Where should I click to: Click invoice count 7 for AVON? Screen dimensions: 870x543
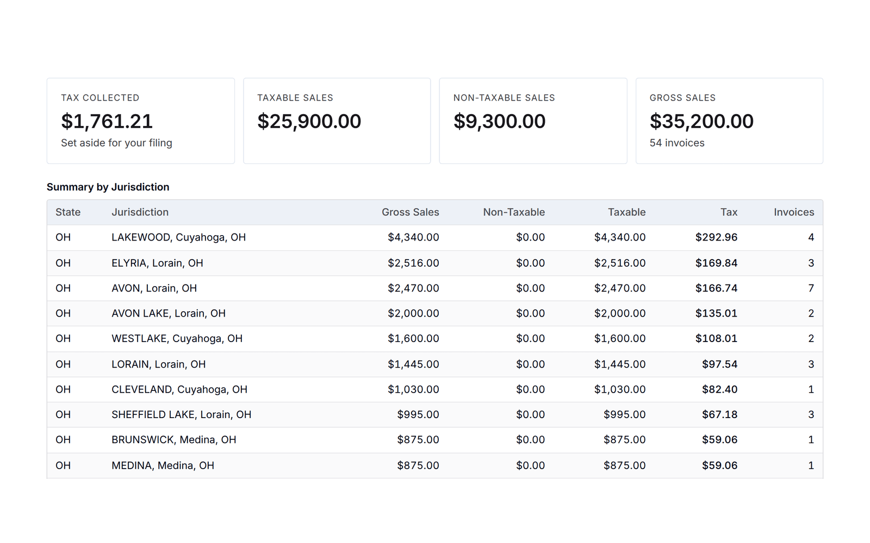coord(811,288)
